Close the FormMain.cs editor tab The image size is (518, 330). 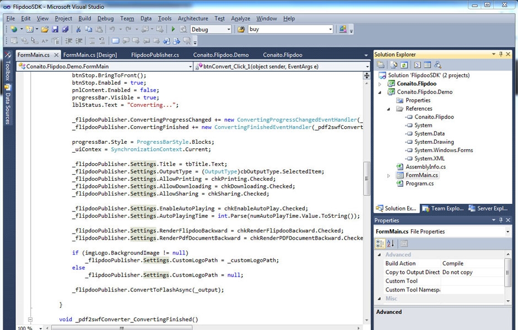(x=57, y=55)
